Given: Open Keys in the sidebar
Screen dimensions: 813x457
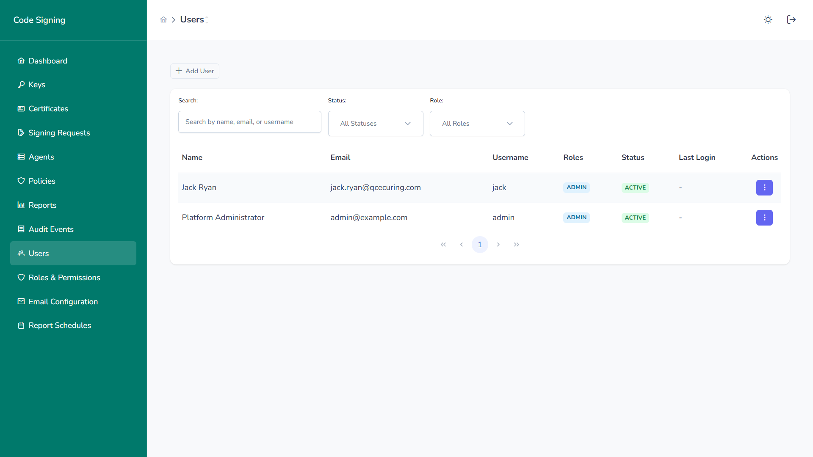Looking at the screenshot, I should 37,85.
